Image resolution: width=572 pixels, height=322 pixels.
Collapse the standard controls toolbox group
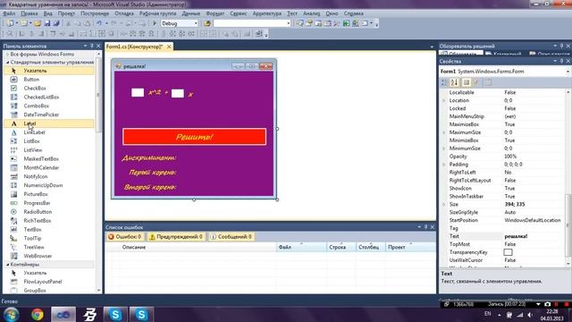coord(8,63)
